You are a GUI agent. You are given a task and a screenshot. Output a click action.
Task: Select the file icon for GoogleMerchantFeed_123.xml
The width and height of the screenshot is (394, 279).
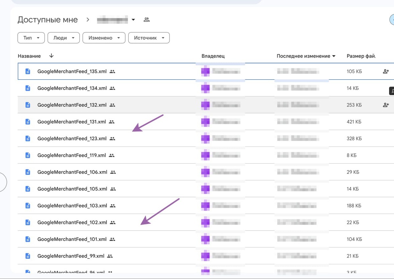click(28, 138)
